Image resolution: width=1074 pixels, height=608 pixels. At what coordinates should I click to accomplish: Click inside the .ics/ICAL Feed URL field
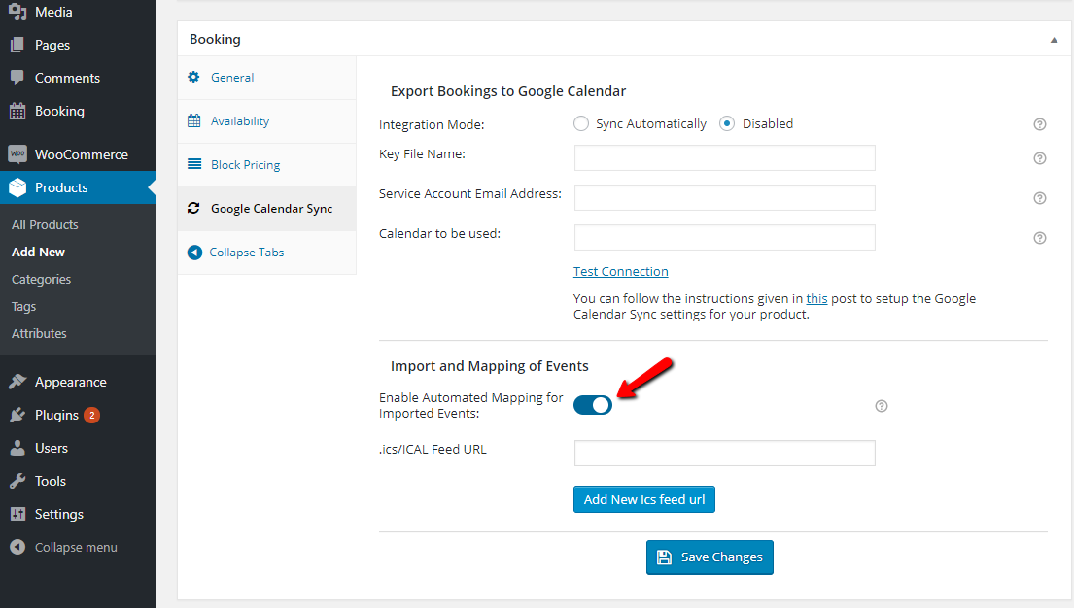(724, 453)
